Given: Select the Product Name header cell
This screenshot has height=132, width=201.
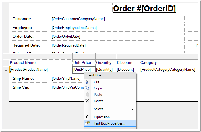Looking at the screenshot, I should [x=41, y=63].
